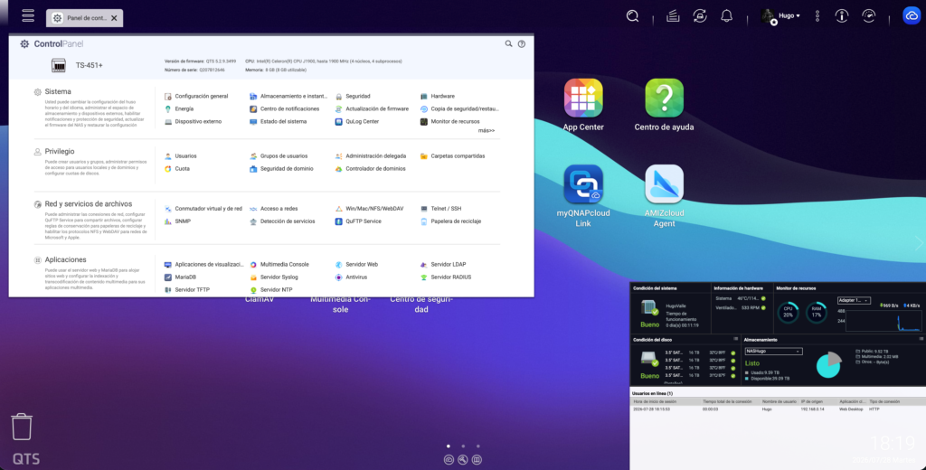Open Actualización de firmware

pyautogui.click(x=372, y=108)
